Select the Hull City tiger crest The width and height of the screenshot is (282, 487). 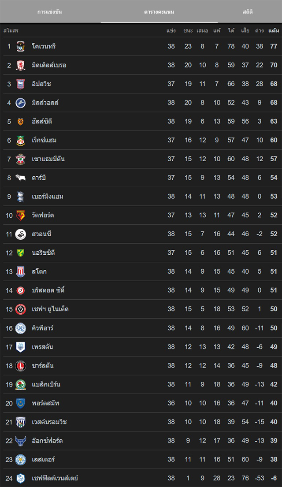[x=21, y=121]
